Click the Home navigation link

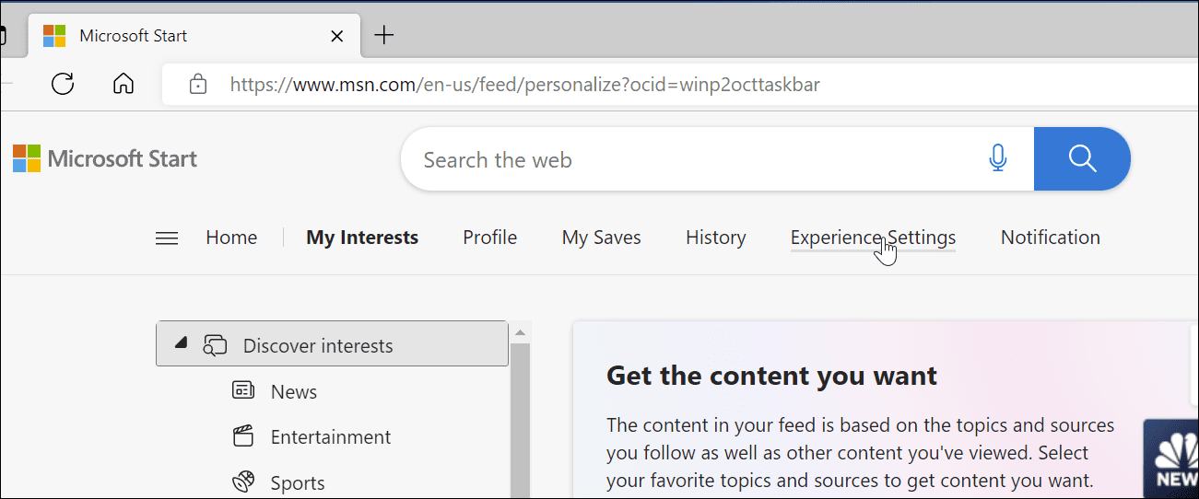click(231, 238)
